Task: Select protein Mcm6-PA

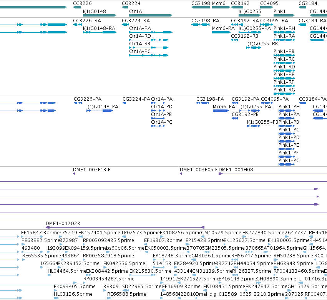Action: (x=224, y=106)
